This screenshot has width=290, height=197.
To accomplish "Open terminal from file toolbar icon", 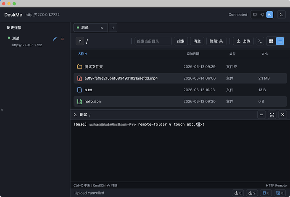I will [x=260, y=41].
